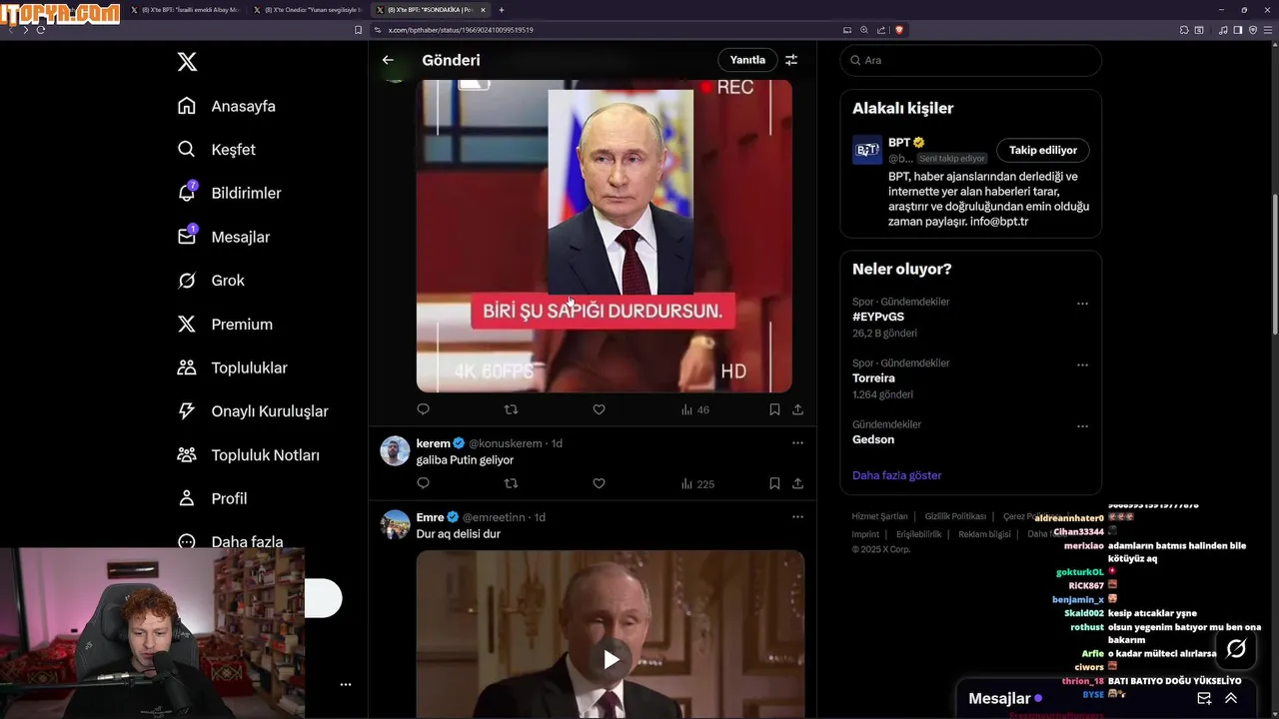Open more options on Emre's reply
The width and height of the screenshot is (1279, 719).
coord(797,516)
